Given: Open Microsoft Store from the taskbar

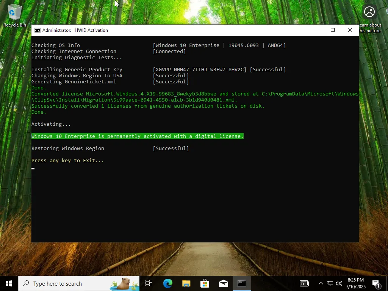Looking at the screenshot, I should click(205, 283).
